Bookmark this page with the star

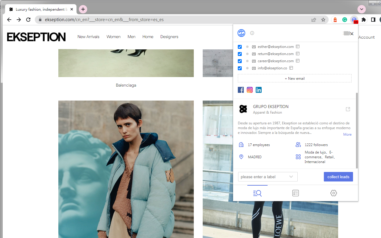tap(323, 20)
